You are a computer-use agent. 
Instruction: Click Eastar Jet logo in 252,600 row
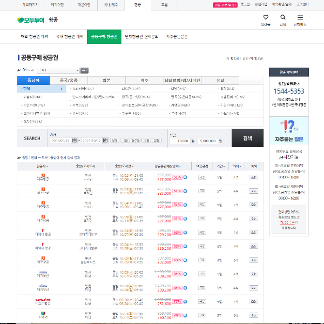tap(43, 300)
